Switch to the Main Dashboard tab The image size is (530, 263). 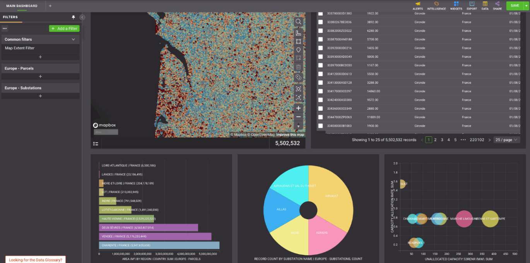click(x=22, y=6)
